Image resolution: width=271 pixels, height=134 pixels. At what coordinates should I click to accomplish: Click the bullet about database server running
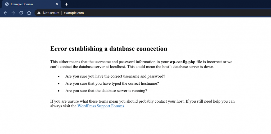point(106,90)
